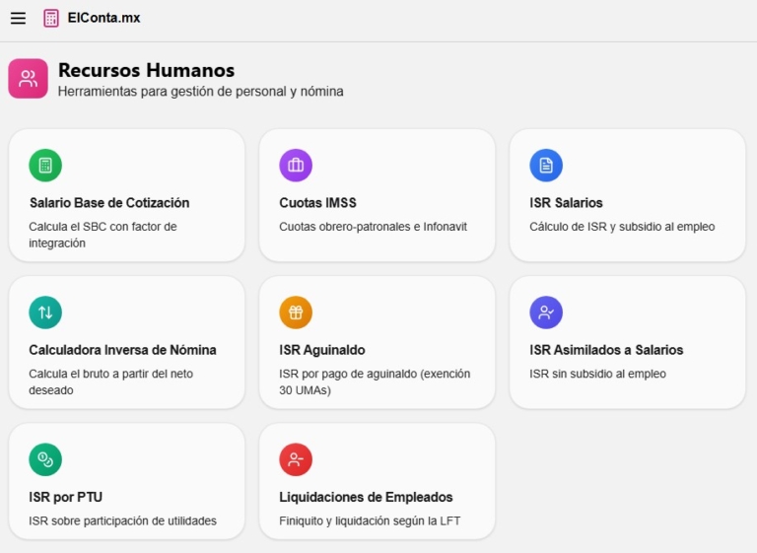Viewport: 757px width, 553px height.
Task: Open Salario Base de Cotización tool
Action: pos(127,195)
